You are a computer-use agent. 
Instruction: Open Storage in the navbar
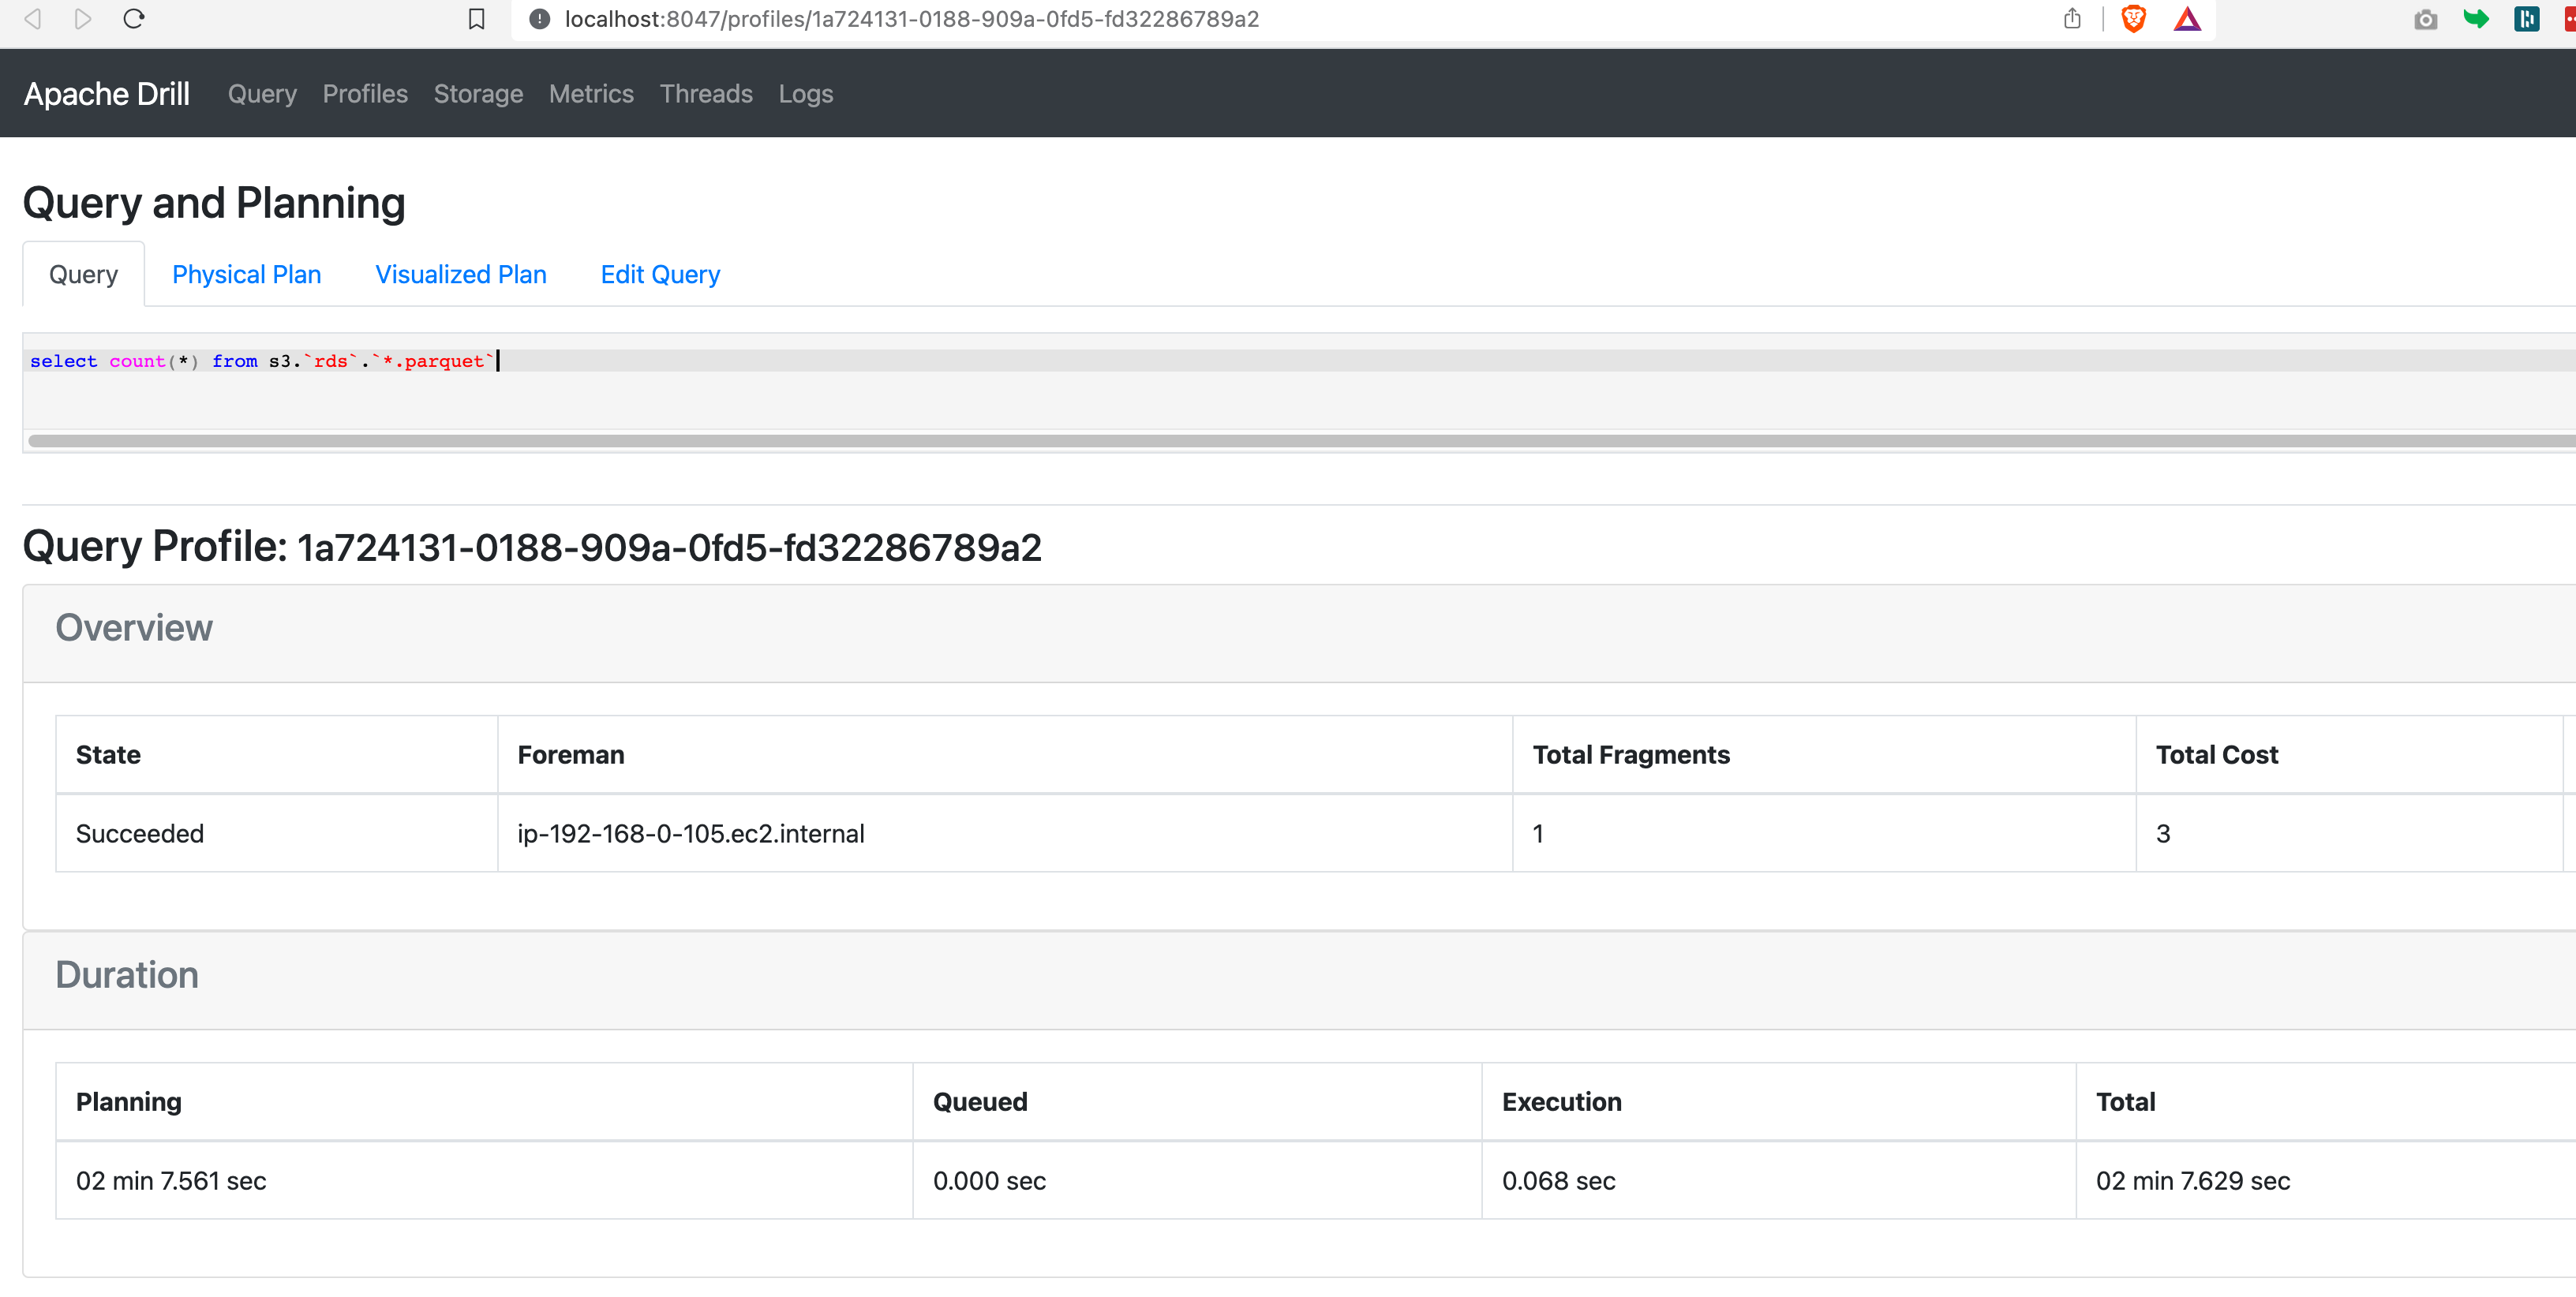[478, 94]
